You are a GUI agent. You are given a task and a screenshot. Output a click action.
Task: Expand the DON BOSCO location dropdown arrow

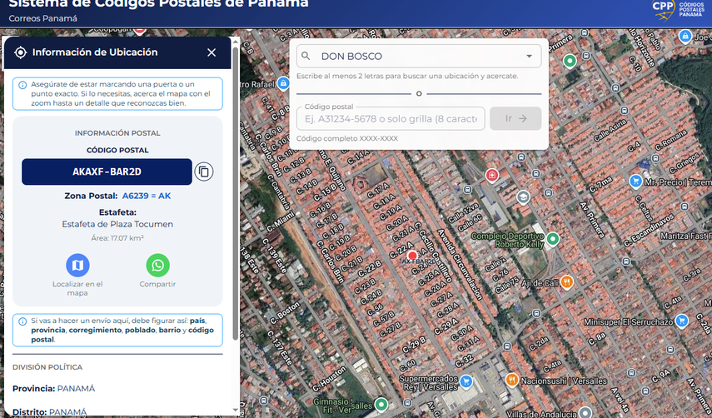pos(529,57)
